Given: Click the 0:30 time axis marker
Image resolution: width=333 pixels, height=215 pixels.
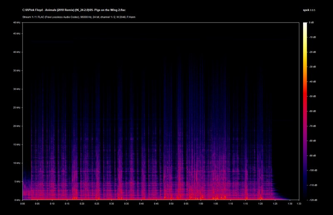Looking at the screenshot, I should coord(112,204).
